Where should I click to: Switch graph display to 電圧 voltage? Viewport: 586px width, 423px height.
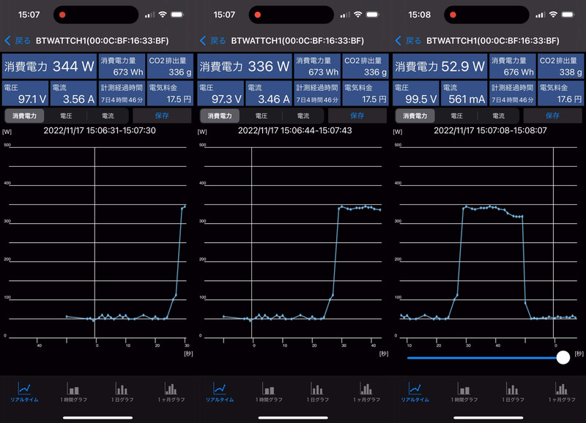(x=66, y=115)
